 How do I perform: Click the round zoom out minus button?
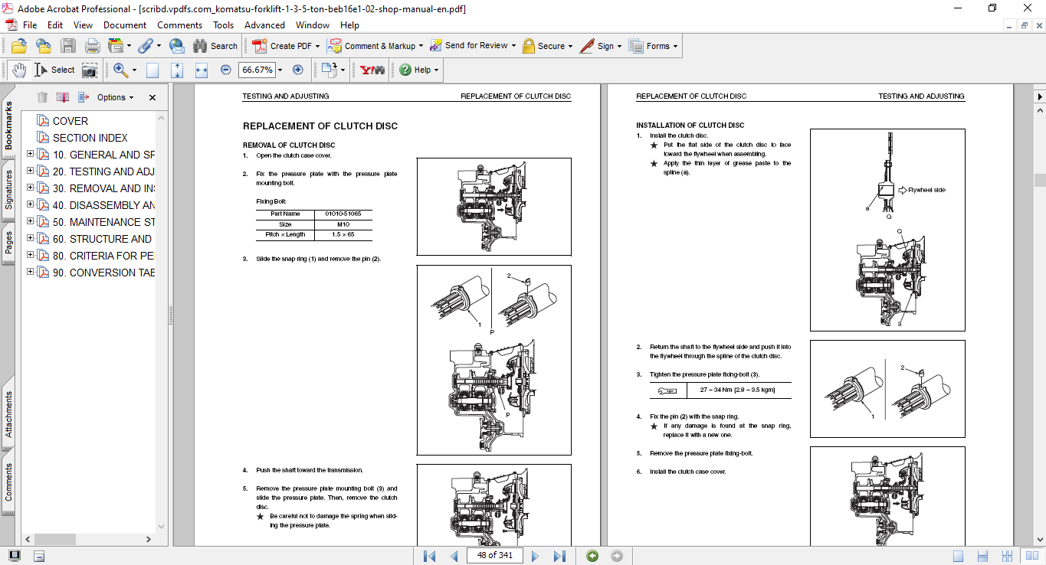click(x=226, y=70)
